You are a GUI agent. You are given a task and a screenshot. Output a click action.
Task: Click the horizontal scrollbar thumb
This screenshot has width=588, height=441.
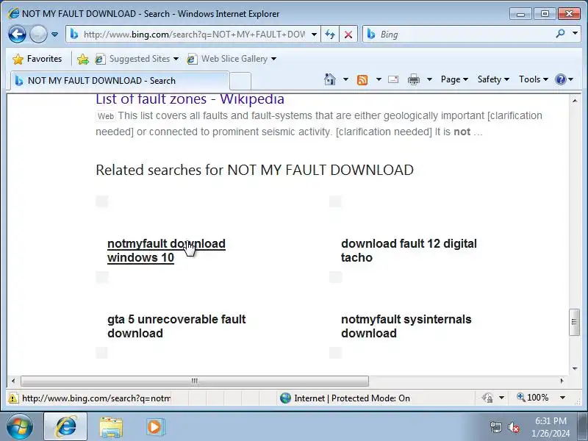coord(194,381)
